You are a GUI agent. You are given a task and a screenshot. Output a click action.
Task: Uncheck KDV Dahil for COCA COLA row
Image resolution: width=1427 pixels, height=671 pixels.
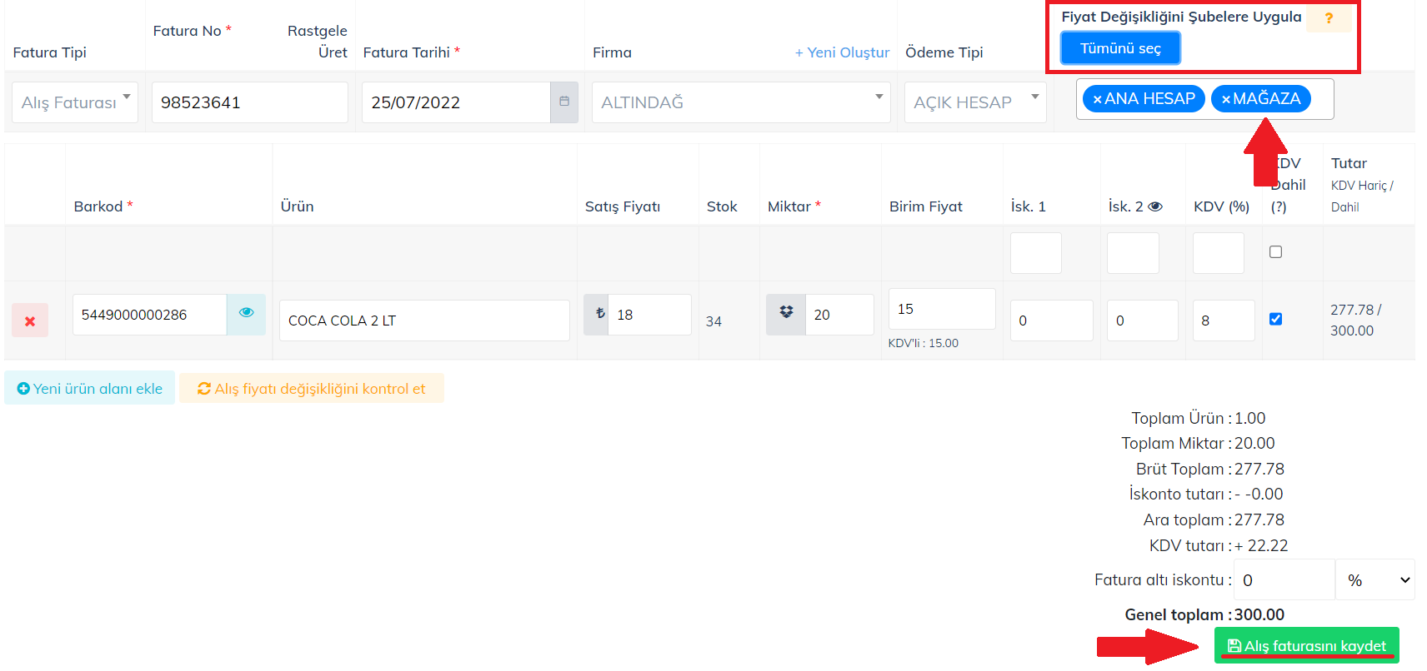(x=1275, y=319)
